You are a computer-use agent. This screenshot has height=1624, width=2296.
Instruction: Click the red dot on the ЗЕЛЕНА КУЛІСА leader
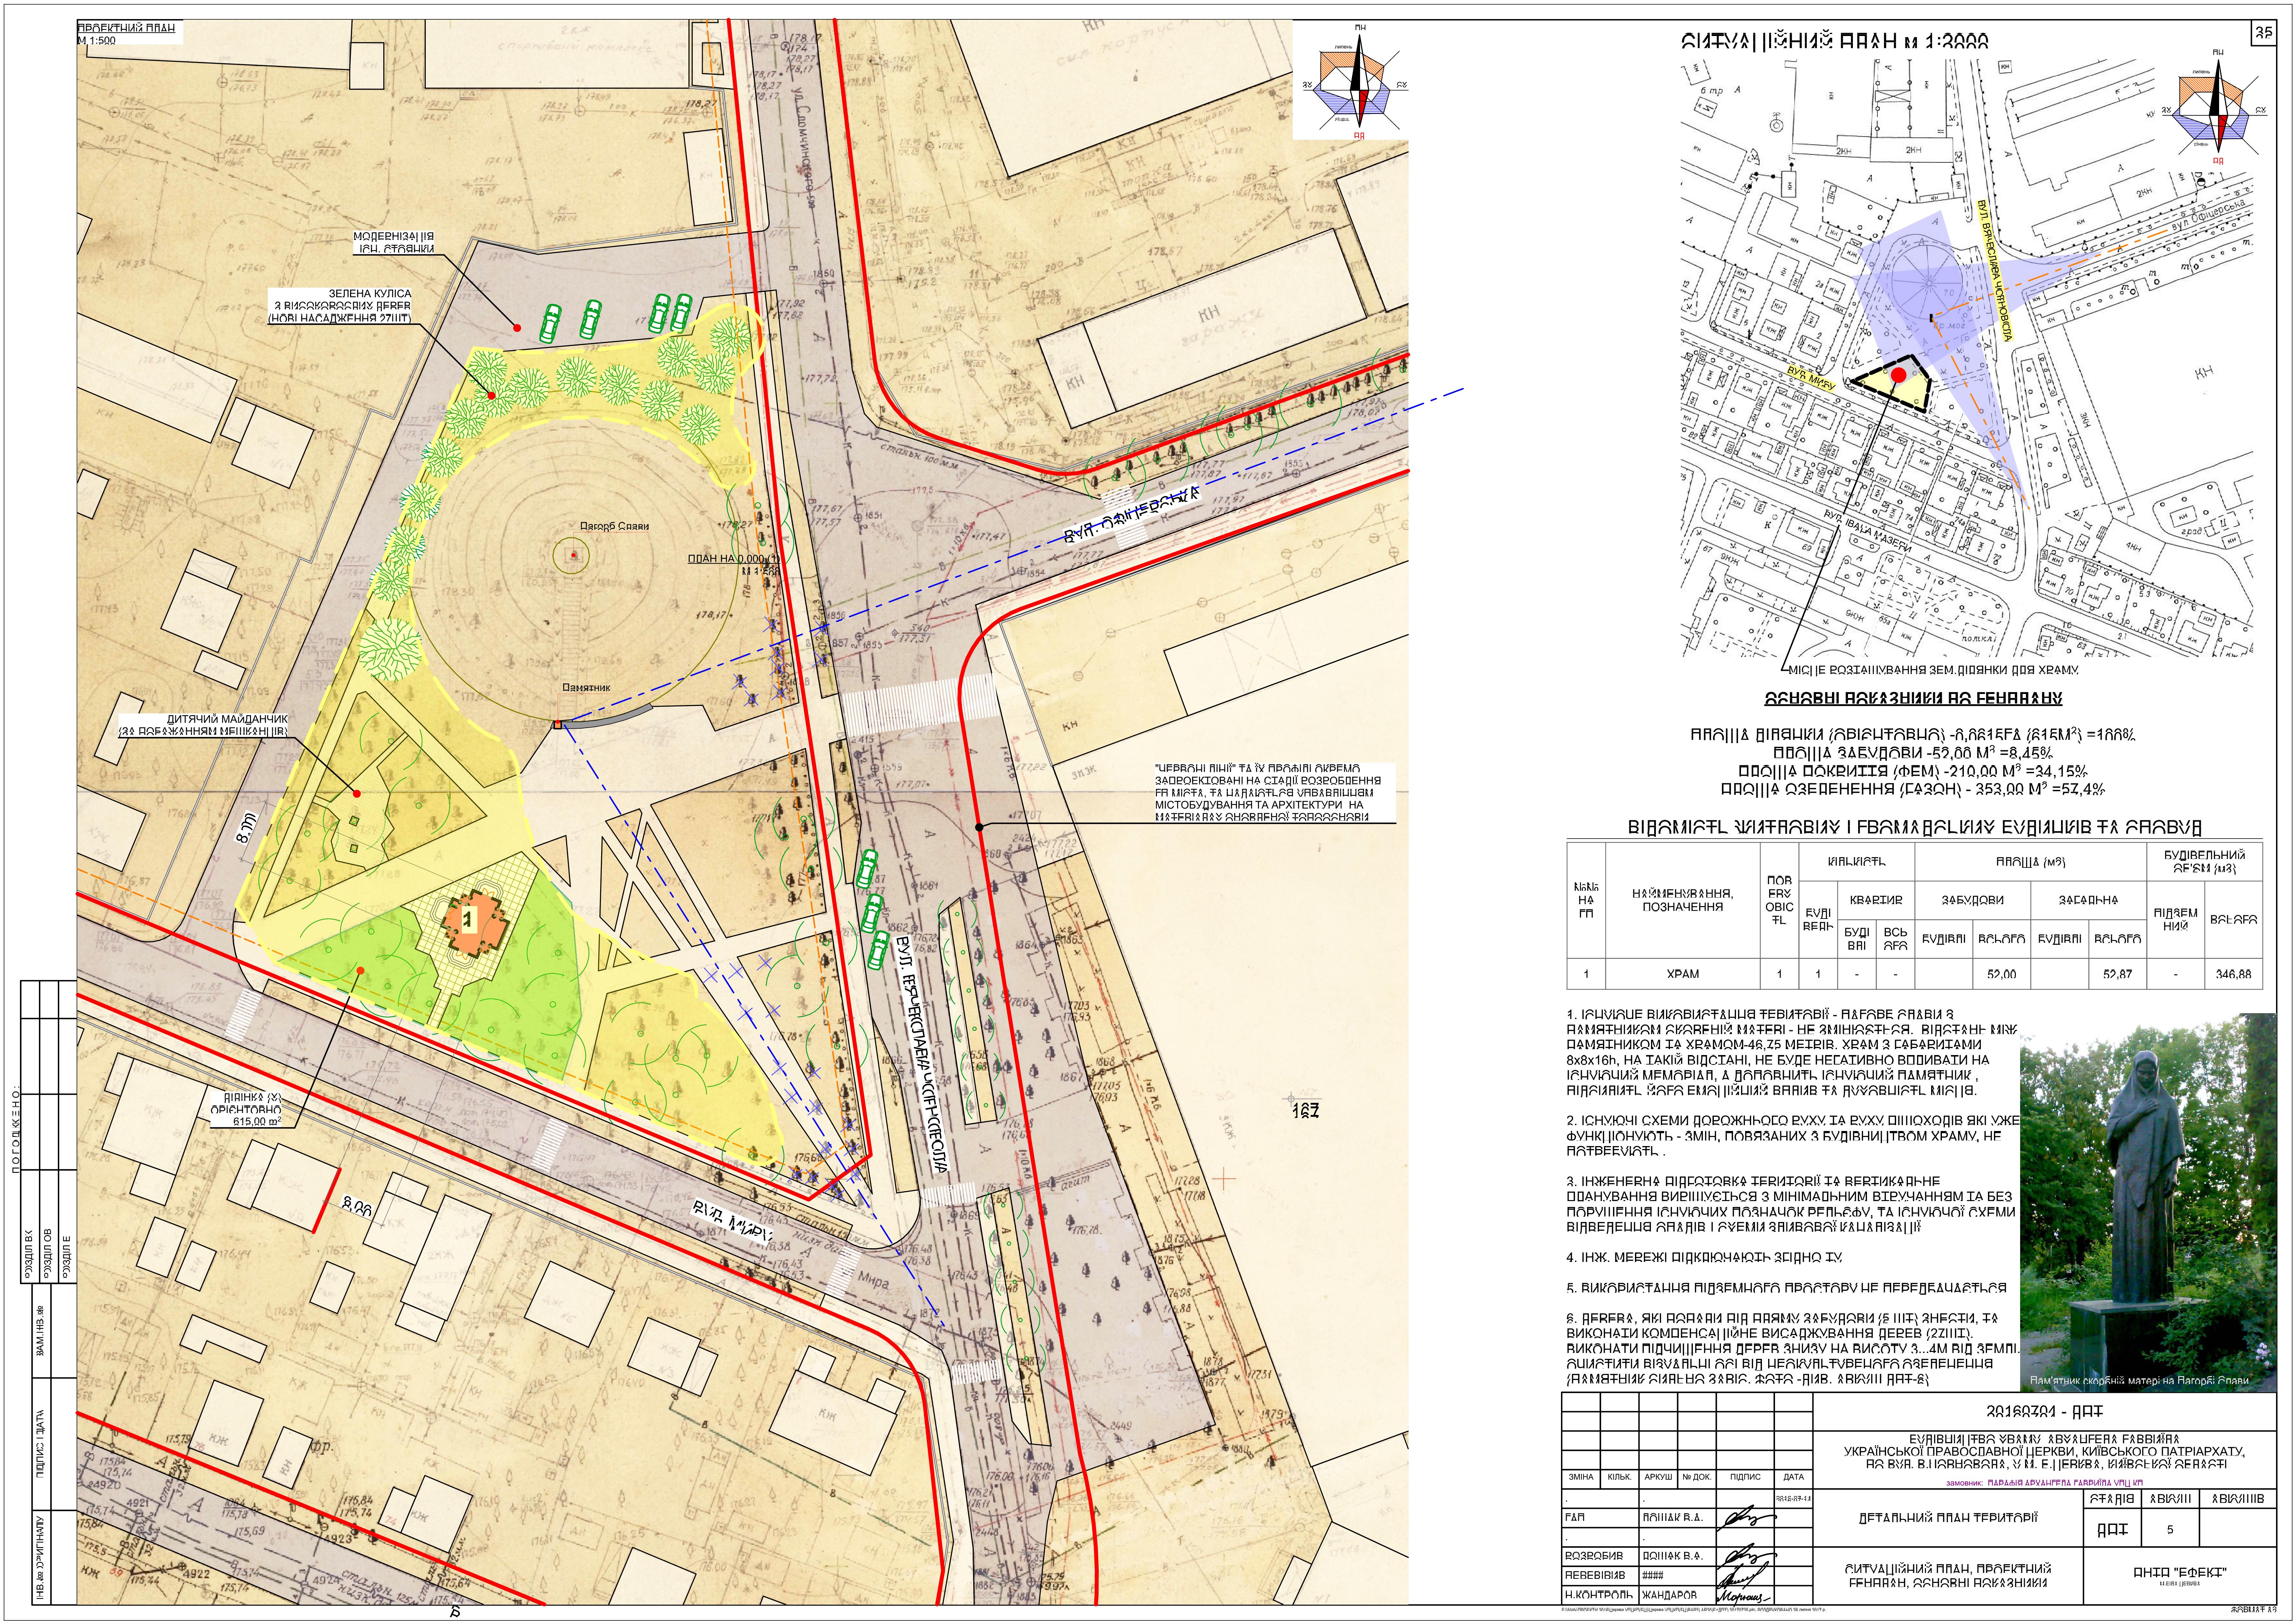(491, 396)
